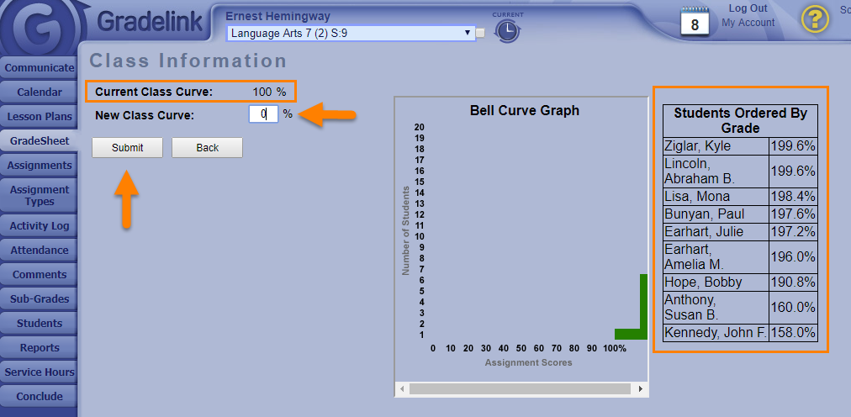Click the scrollbar right arrow under graph
The image size is (851, 417).
tap(641, 389)
